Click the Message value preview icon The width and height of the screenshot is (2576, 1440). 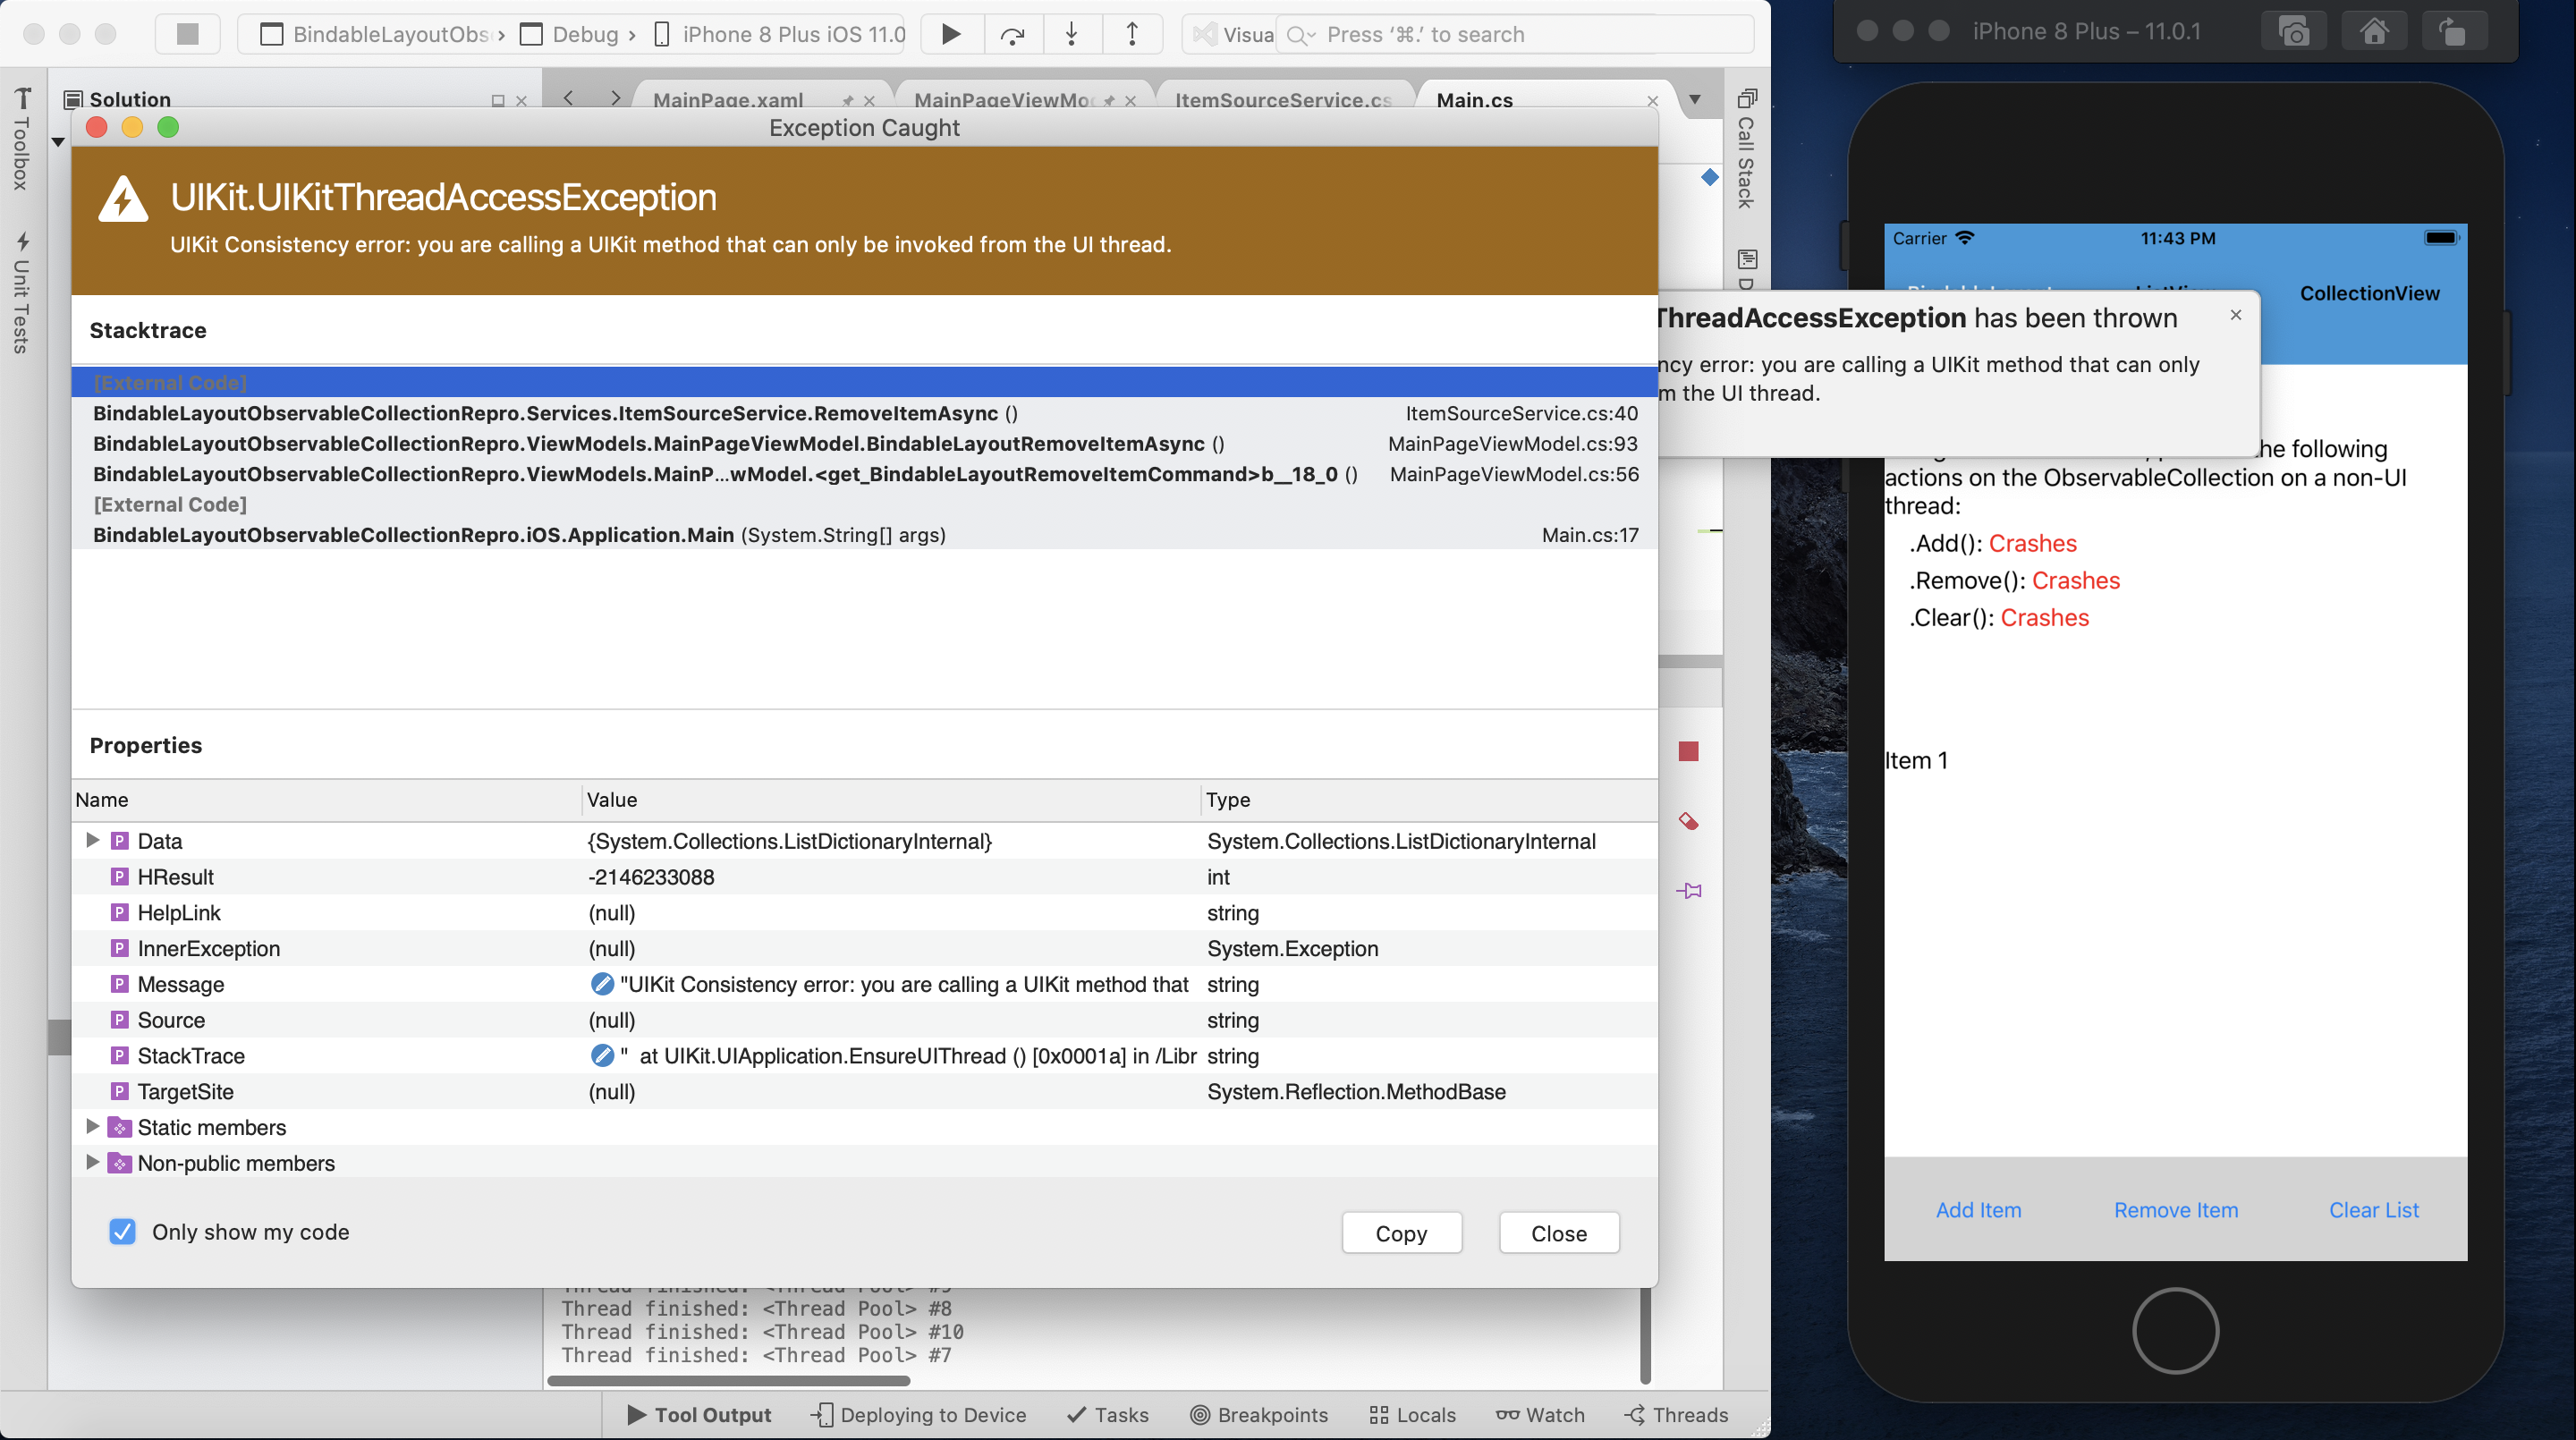(602, 984)
